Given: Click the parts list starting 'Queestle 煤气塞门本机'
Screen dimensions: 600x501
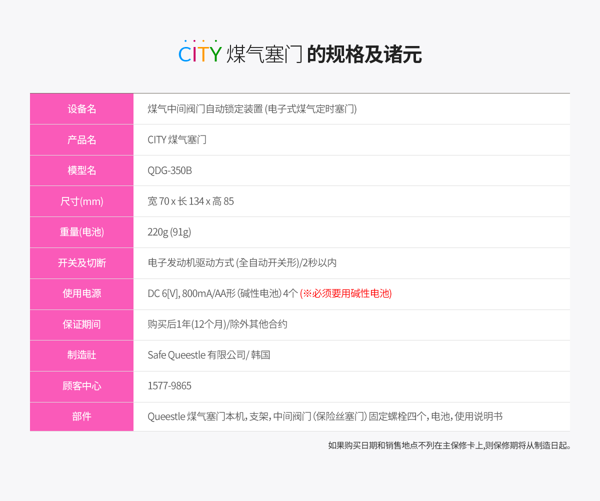Looking at the screenshot, I should tap(325, 416).
